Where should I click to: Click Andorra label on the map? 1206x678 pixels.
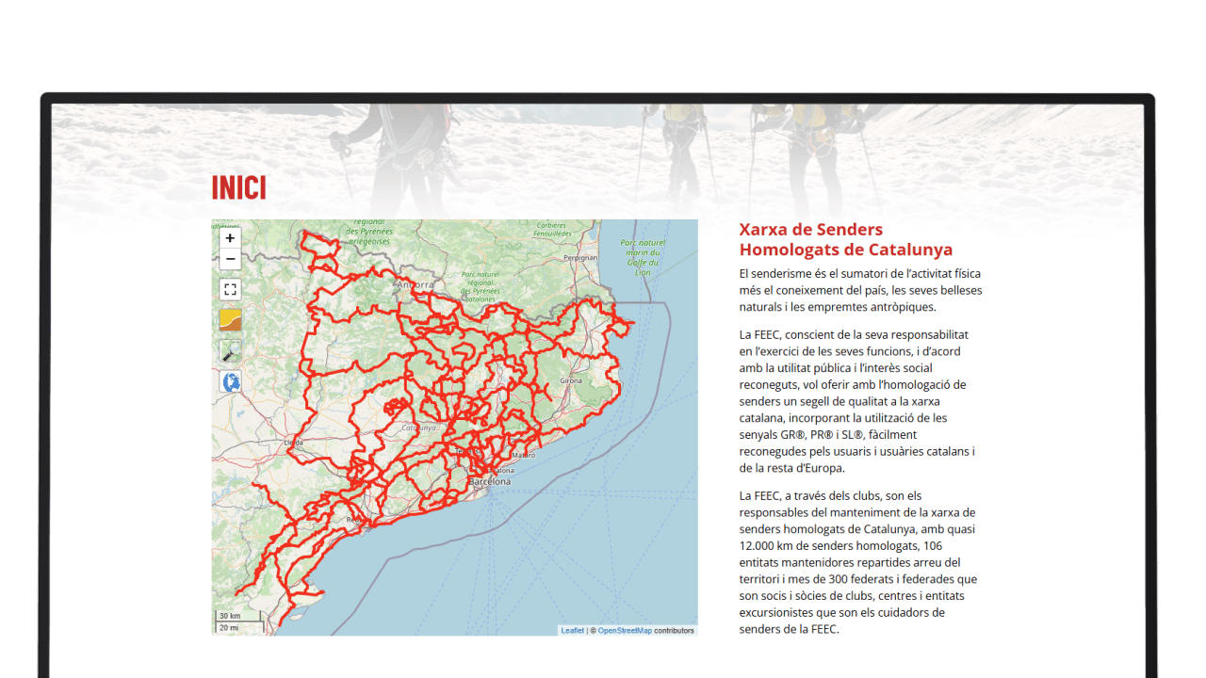[x=415, y=283]
